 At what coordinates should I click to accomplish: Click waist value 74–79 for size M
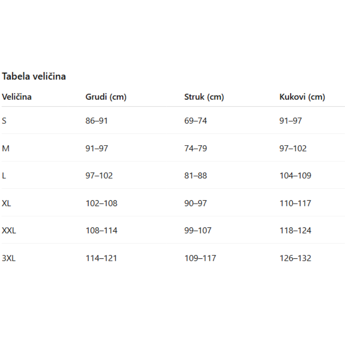pos(195,149)
